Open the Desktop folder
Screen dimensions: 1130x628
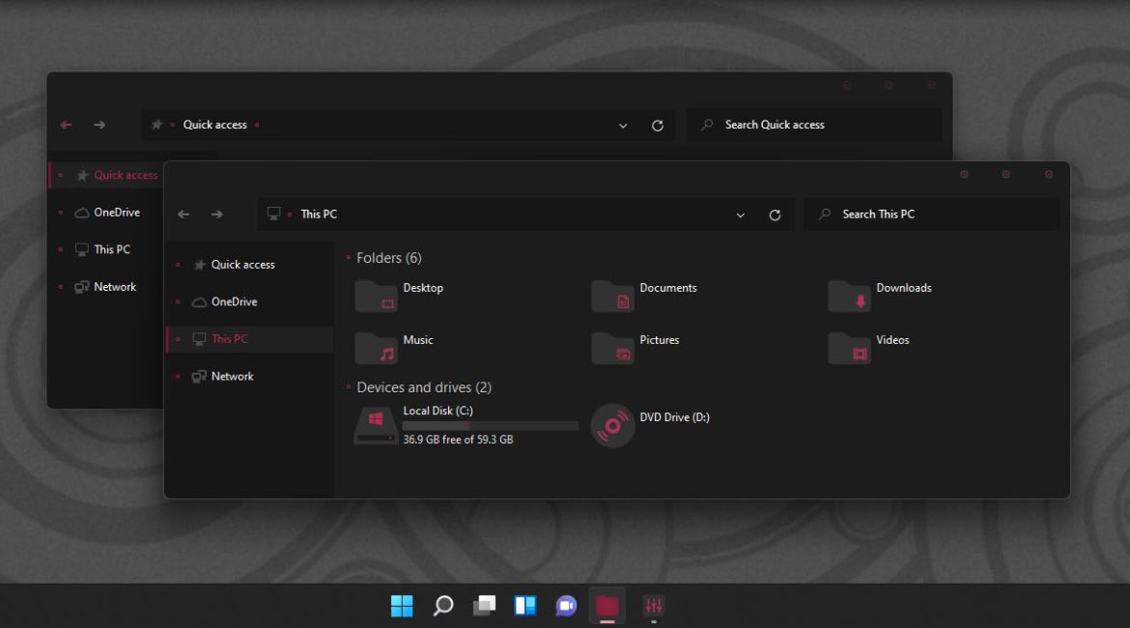pyautogui.click(x=377, y=295)
